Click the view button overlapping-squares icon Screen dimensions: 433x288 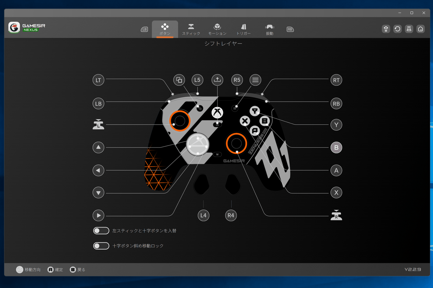pyautogui.click(x=179, y=80)
